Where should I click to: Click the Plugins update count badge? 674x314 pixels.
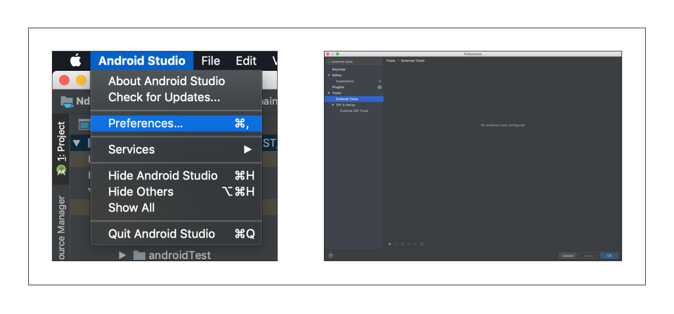(x=379, y=87)
